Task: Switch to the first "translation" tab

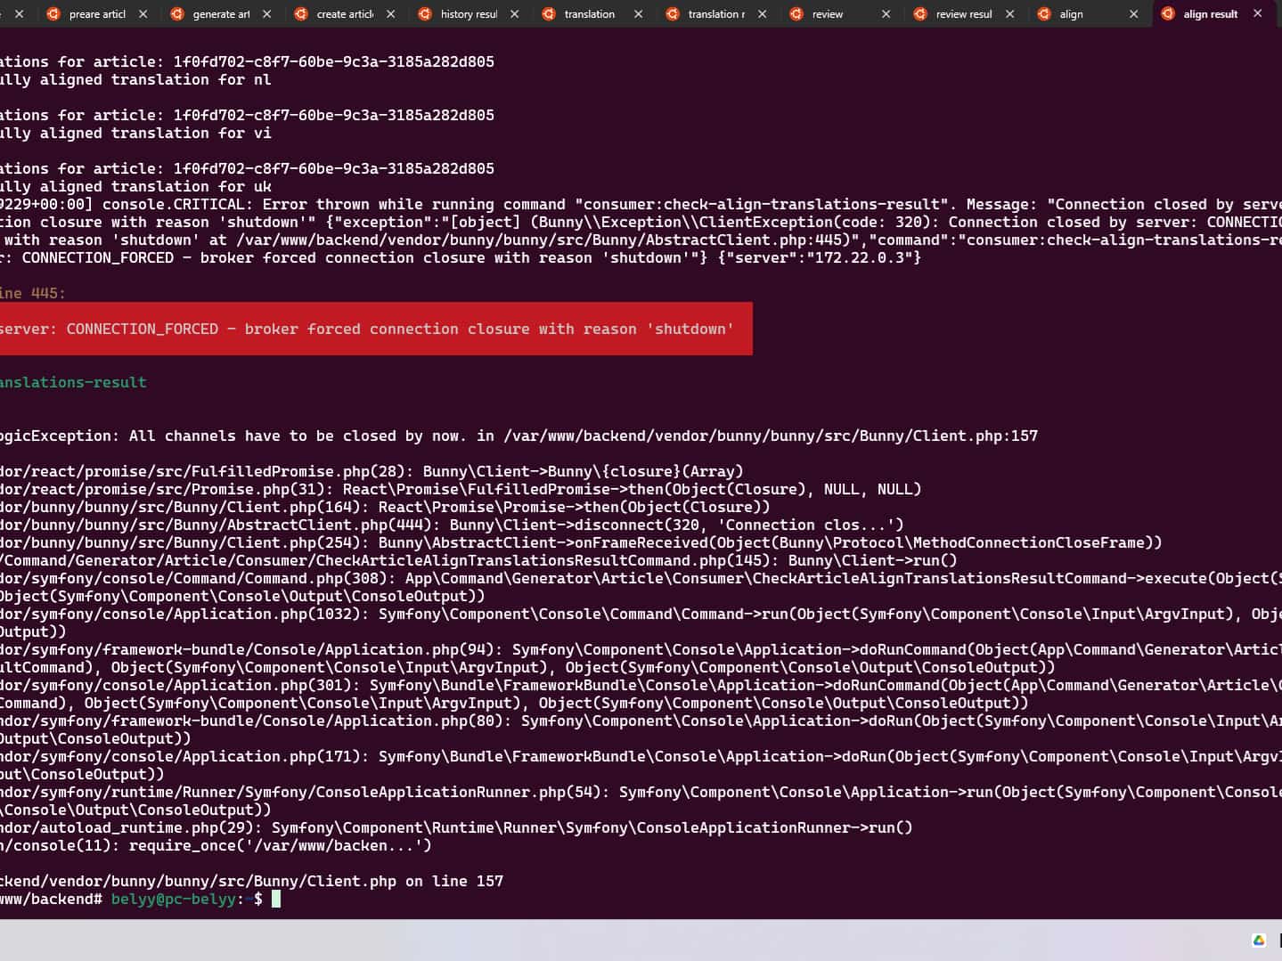Action: (x=589, y=14)
